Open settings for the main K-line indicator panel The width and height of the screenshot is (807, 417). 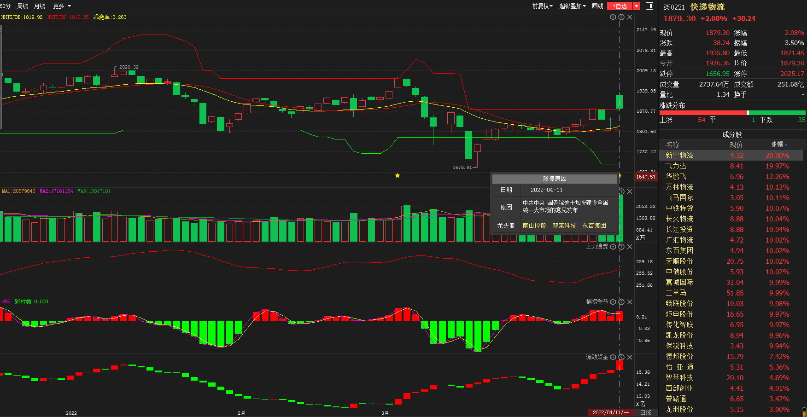tap(613, 17)
